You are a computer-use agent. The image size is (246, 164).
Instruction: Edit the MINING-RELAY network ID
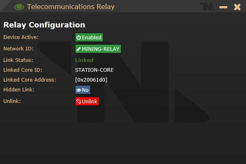(x=98, y=49)
